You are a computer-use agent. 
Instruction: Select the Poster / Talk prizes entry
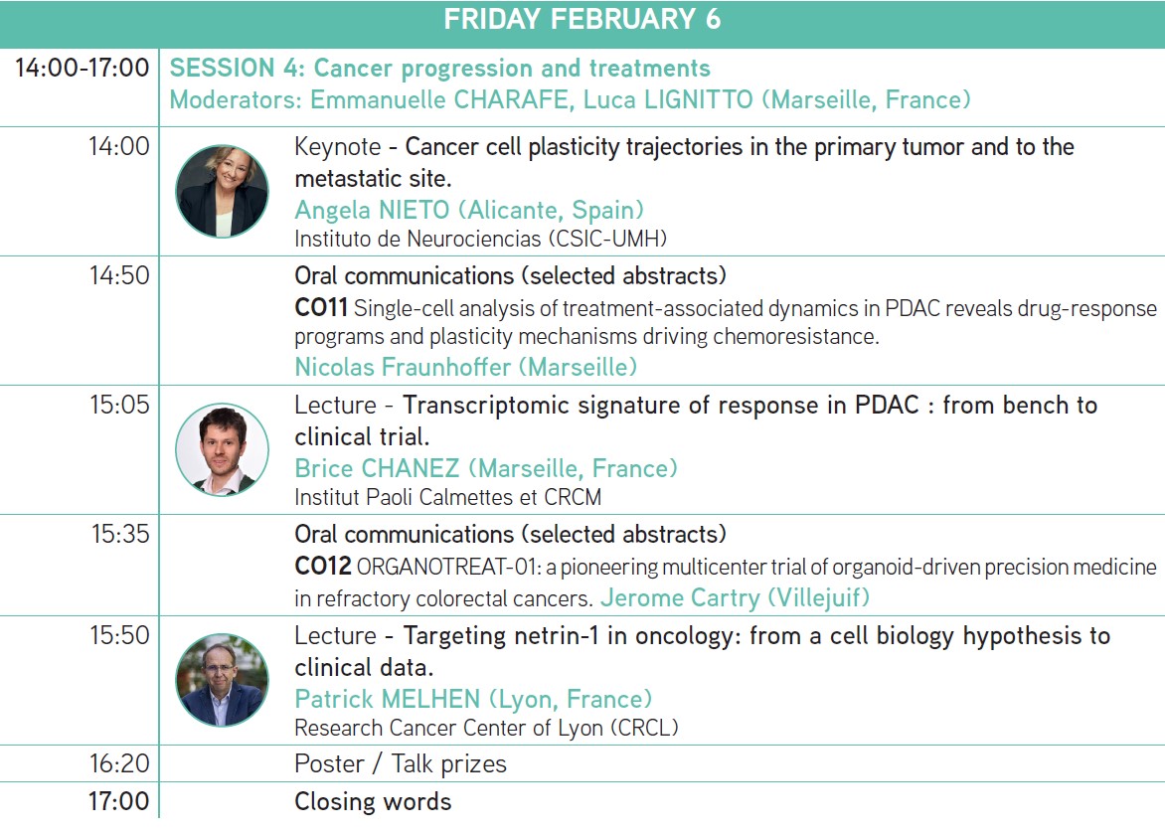(400, 764)
